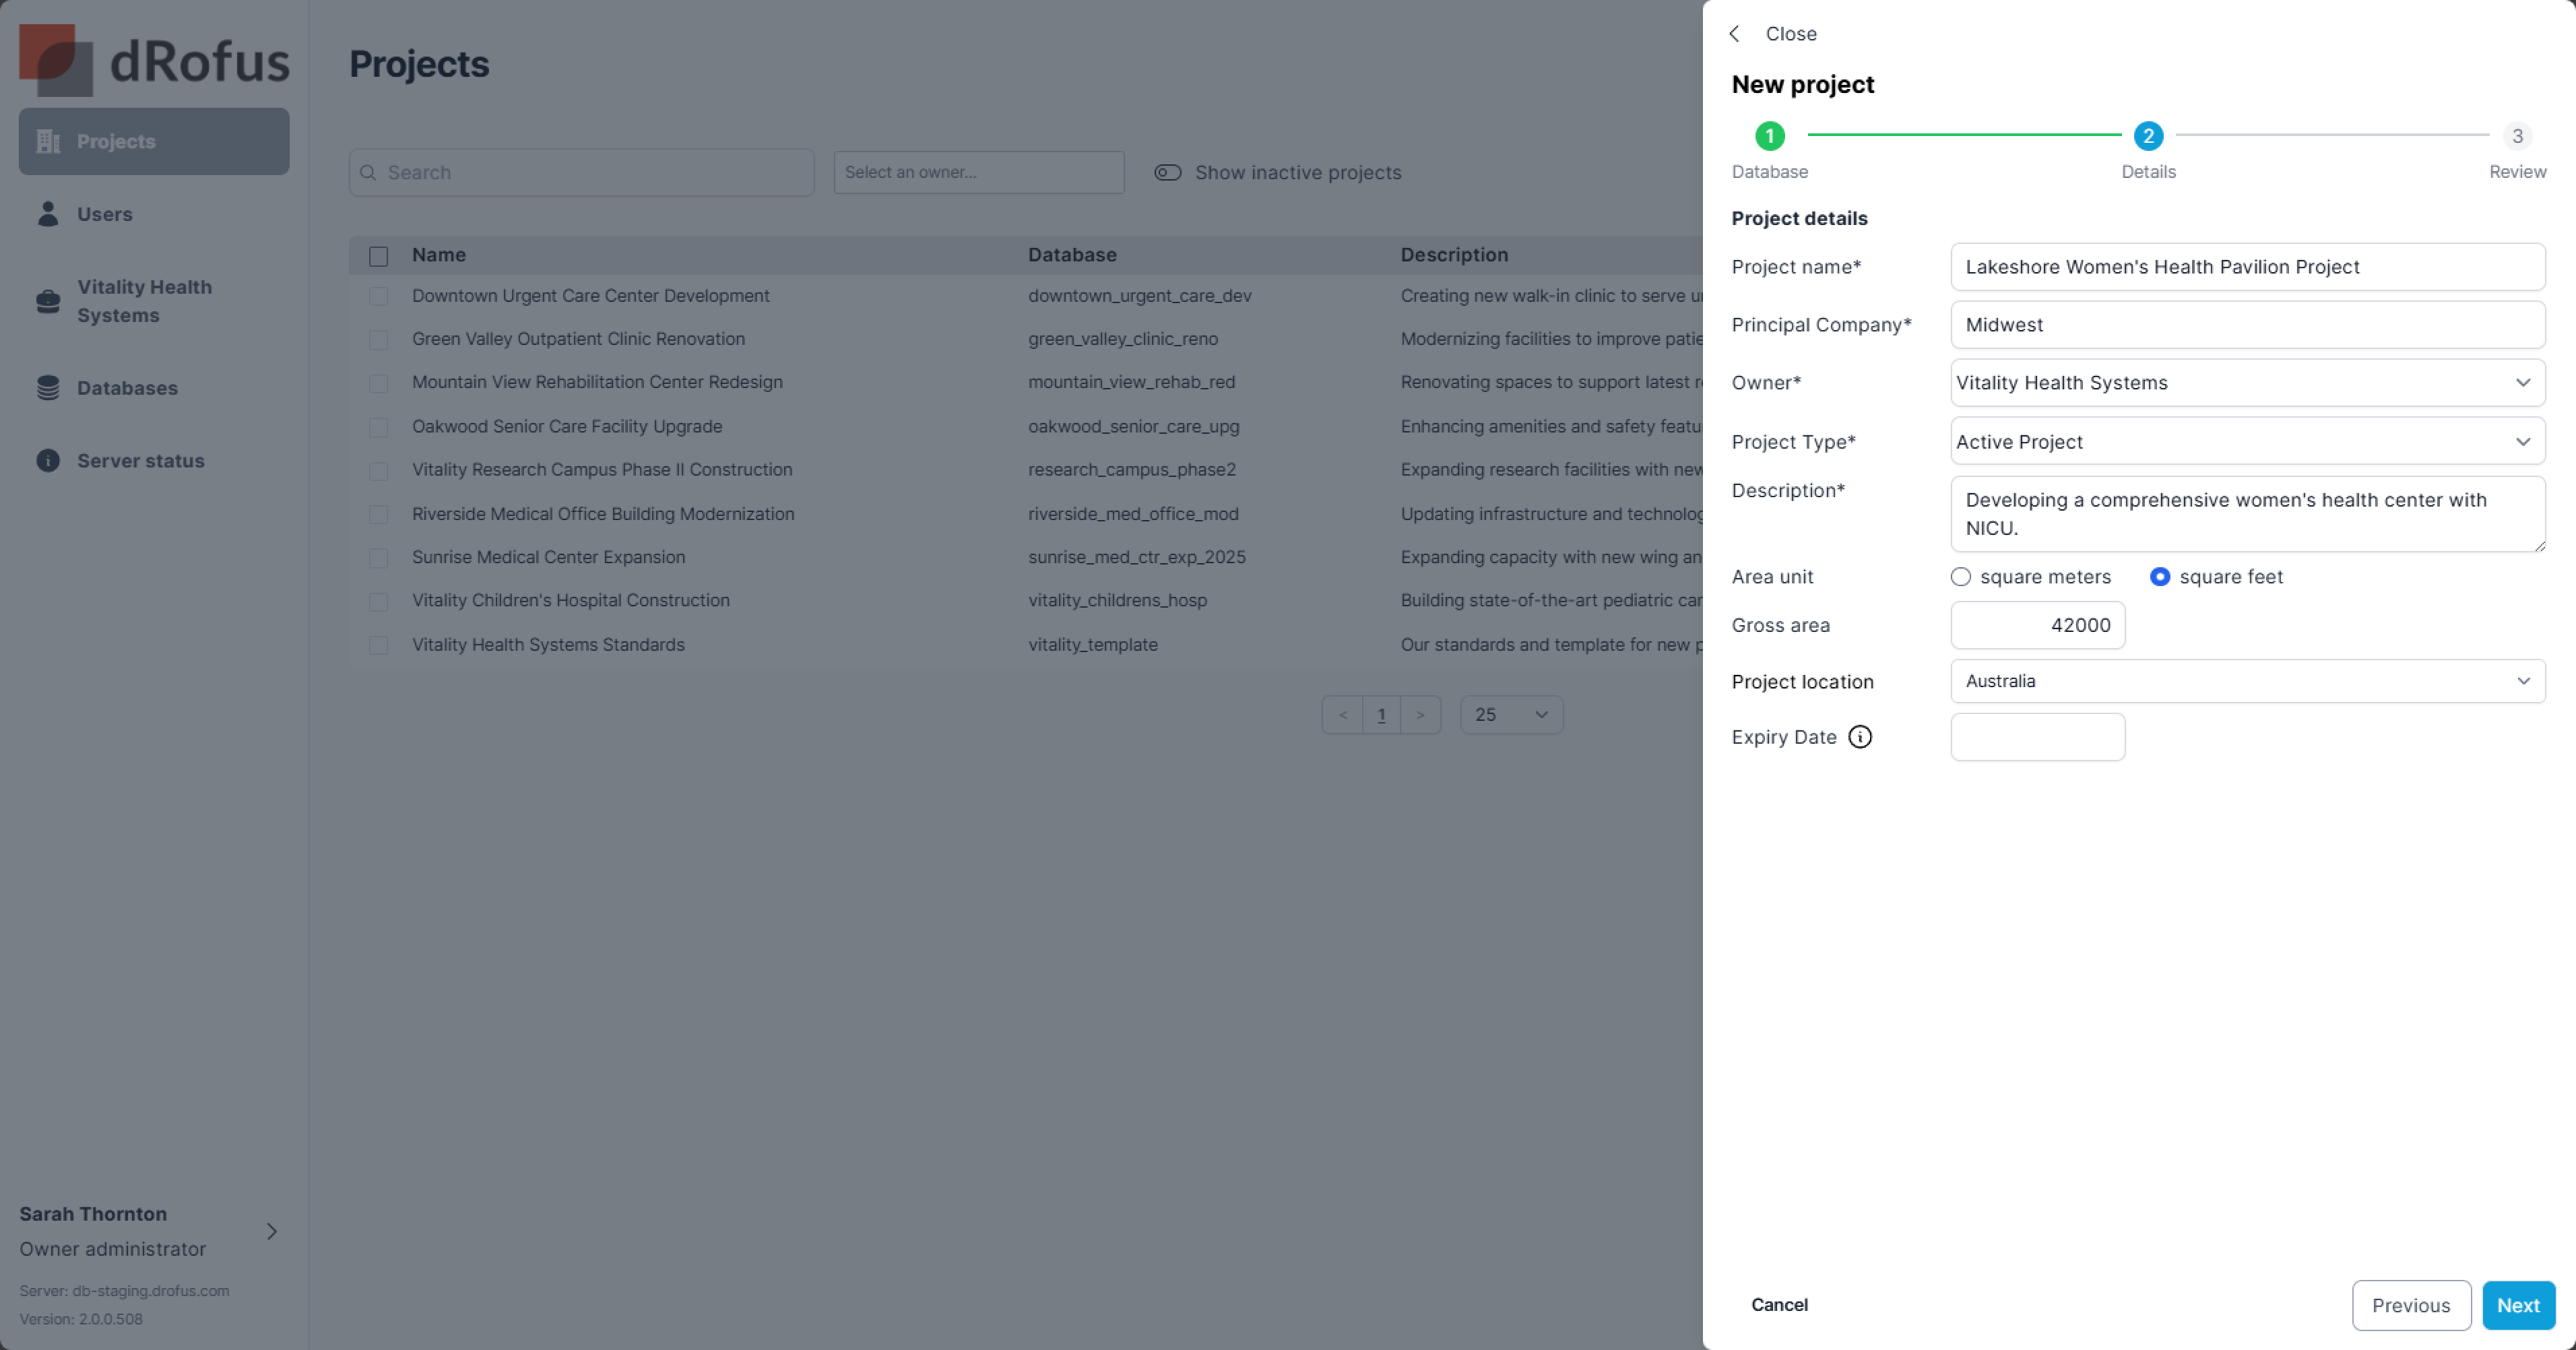
Task: Click the project Search box
Action: click(581, 172)
